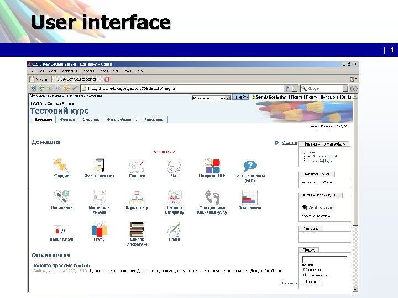The image size is (398, 298).
Task: Click the binoculars icon beside Google search
Action: (354, 88)
